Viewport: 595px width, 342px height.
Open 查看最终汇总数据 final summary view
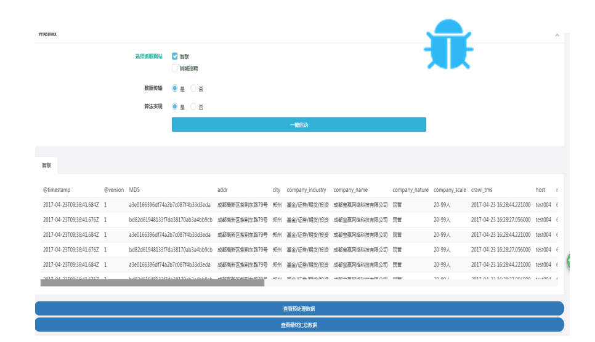click(299, 325)
